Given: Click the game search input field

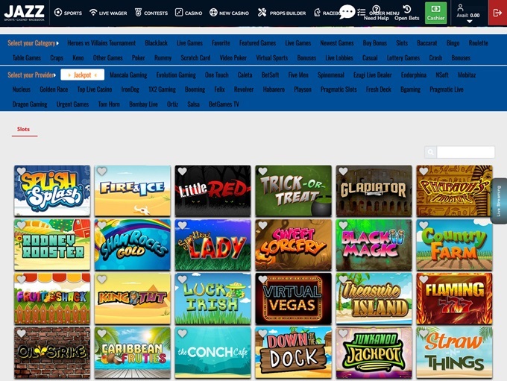Looking at the screenshot, I should 465,152.
